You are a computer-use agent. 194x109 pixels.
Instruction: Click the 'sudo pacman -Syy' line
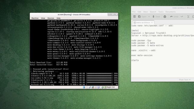[141, 40]
